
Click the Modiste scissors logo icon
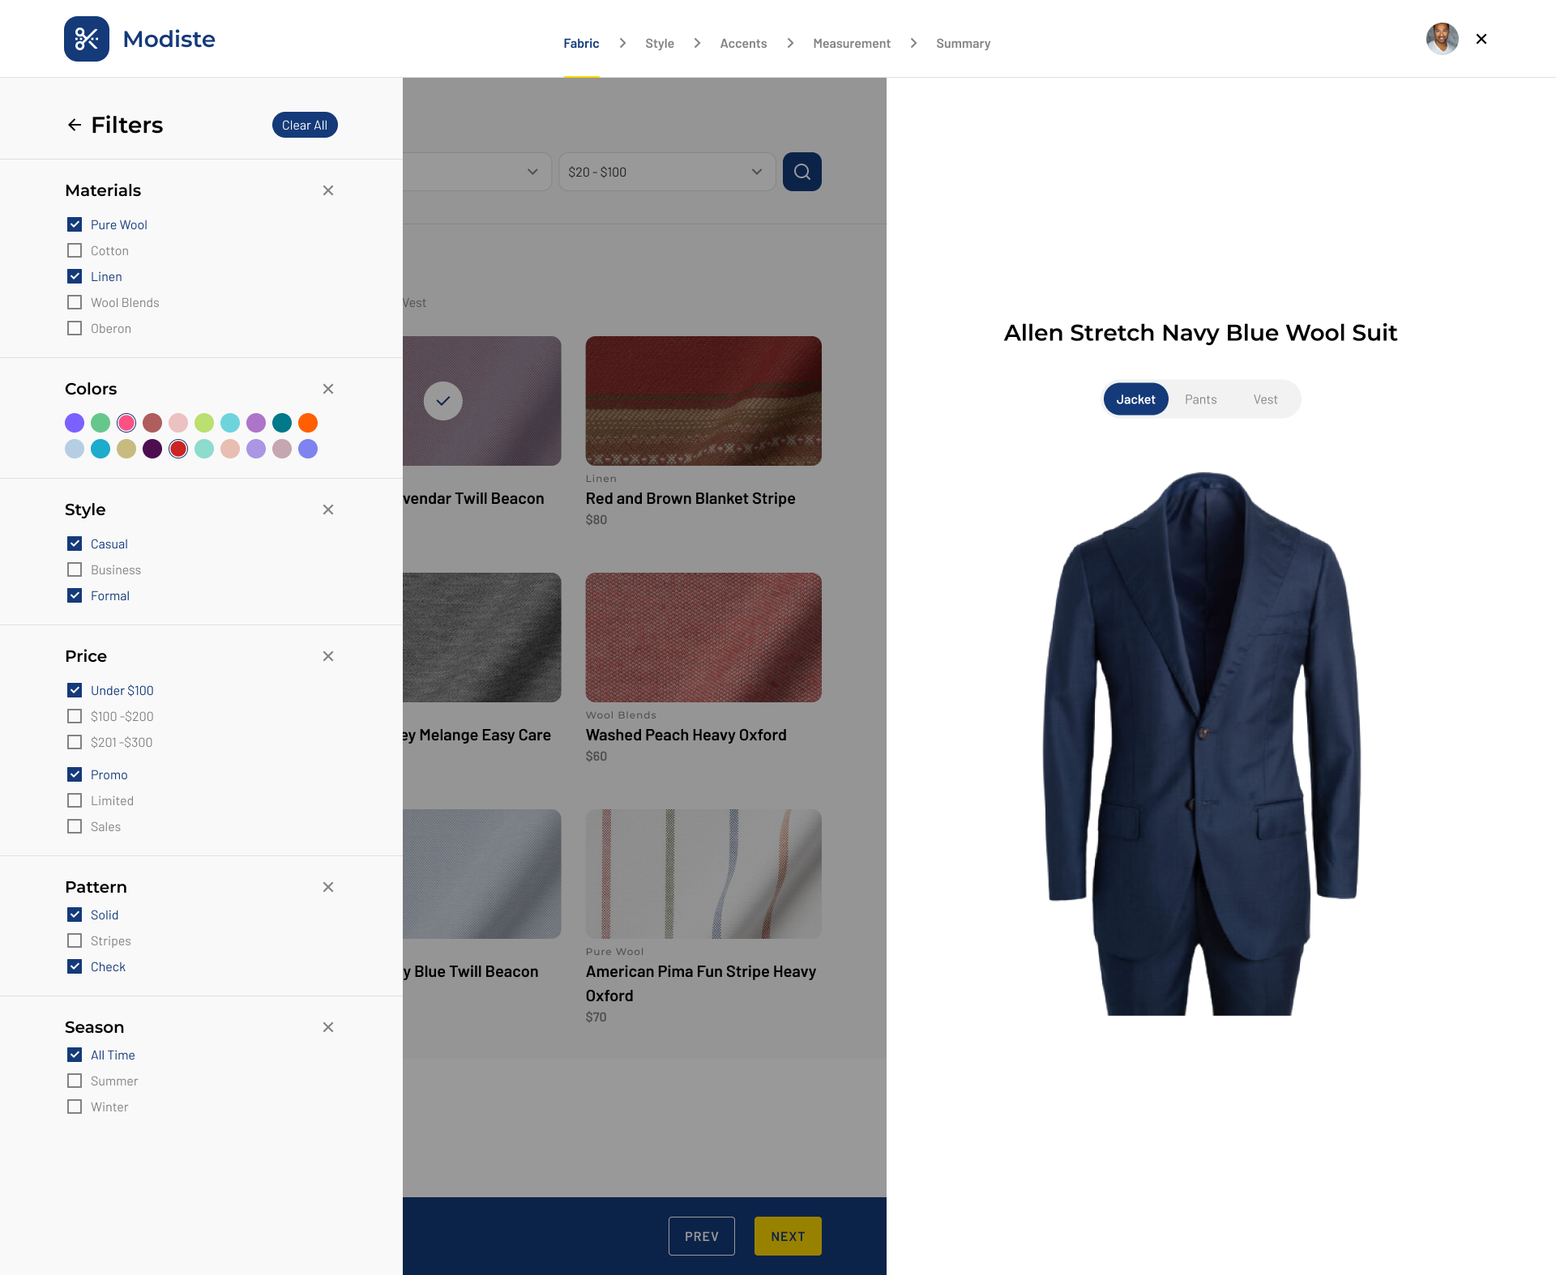87,39
